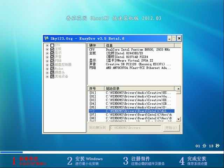Click the driver extract path field

135,128
